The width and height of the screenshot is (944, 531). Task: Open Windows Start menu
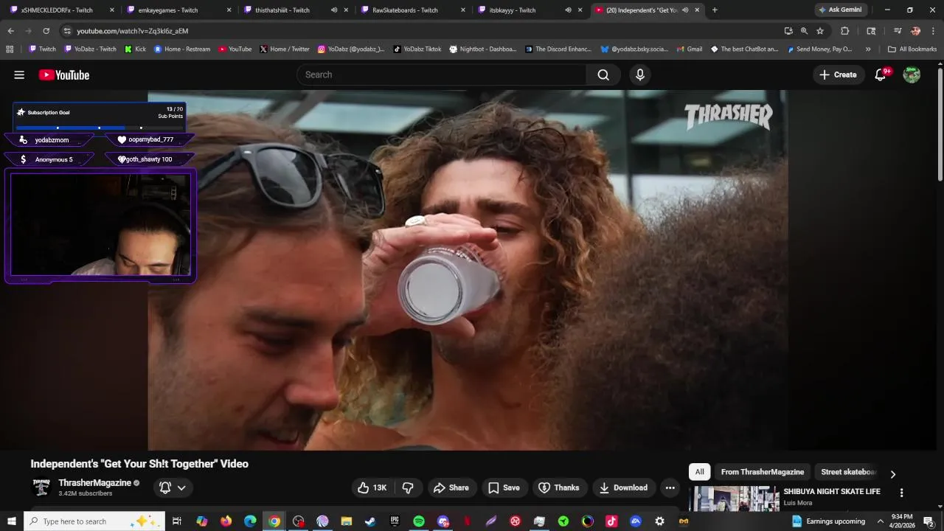(x=12, y=521)
